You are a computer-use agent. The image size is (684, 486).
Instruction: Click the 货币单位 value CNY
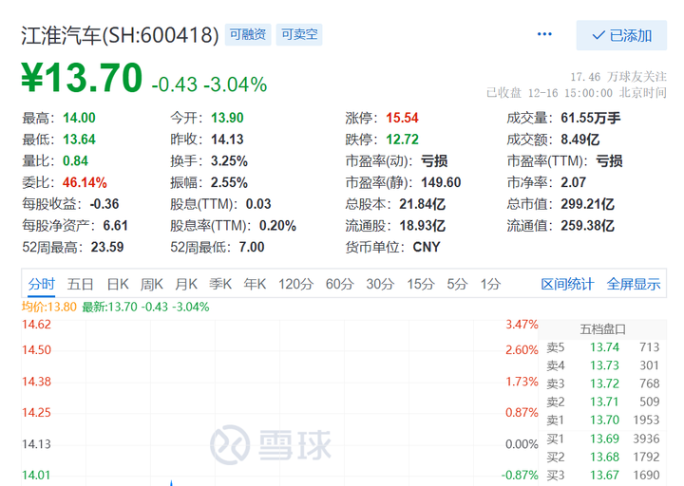[x=427, y=247]
